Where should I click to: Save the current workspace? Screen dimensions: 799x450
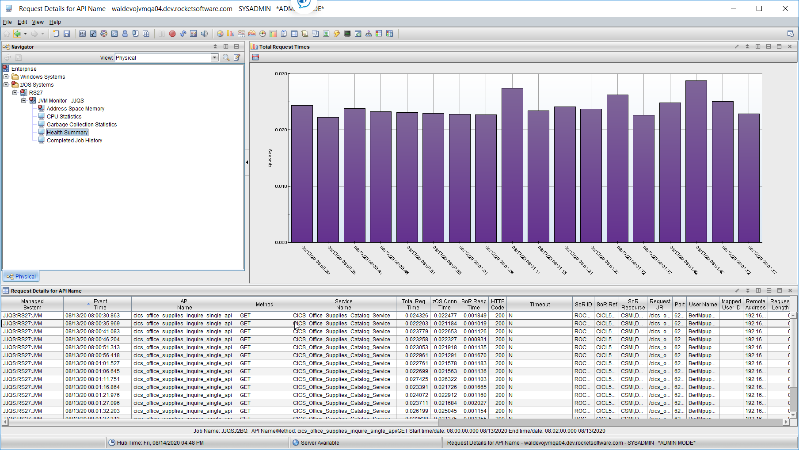click(67, 33)
